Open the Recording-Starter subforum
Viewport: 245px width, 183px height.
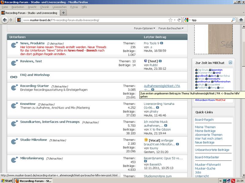tap(35, 86)
